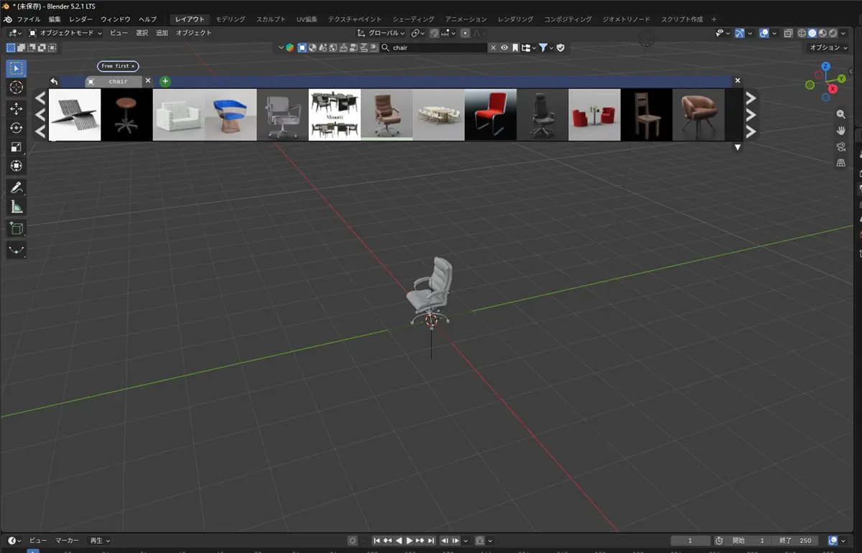Select the Rotate tool

tap(17, 127)
